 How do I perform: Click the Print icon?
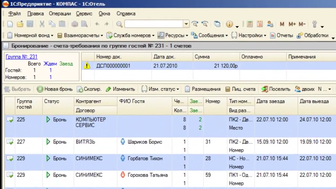point(75,24)
